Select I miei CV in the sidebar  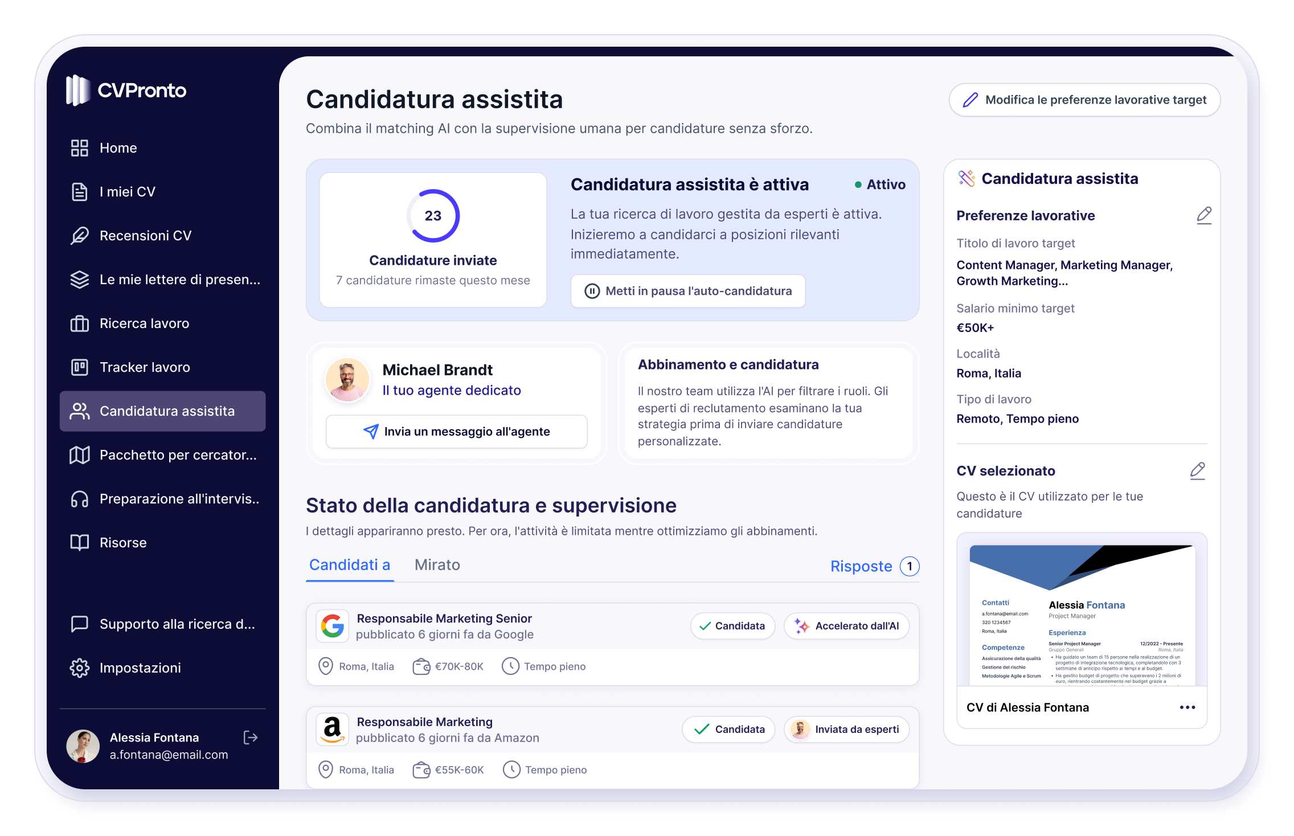pyautogui.click(x=126, y=191)
